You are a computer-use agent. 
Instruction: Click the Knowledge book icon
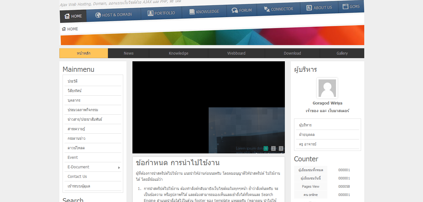point(192,12)
